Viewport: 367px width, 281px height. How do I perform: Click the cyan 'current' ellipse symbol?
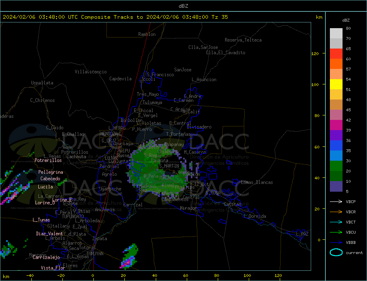(336, 252)
